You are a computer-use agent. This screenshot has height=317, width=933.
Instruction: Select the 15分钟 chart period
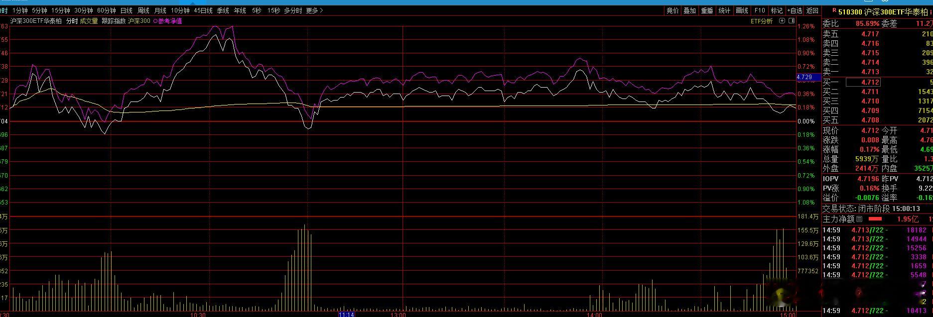[x=61, y=10]
